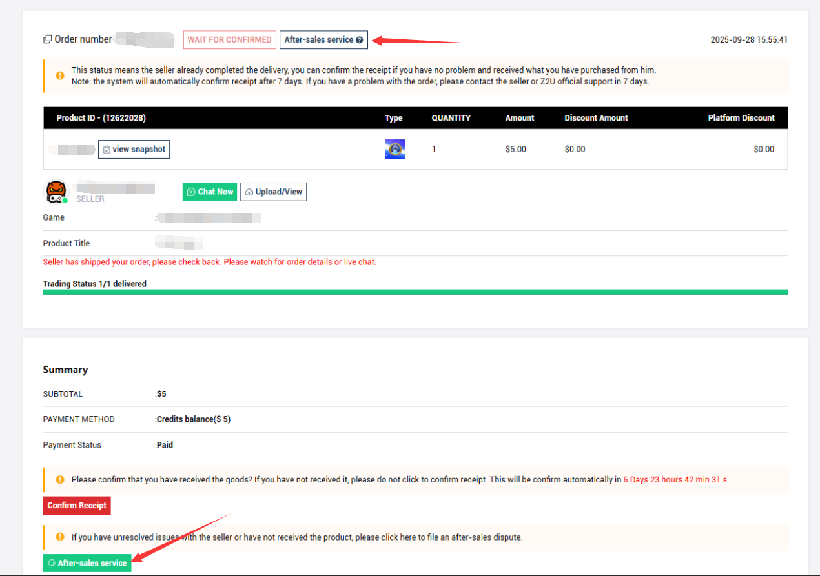Click the orange info icon in delivery notice
820x576 pixels.
click(60, 75)
